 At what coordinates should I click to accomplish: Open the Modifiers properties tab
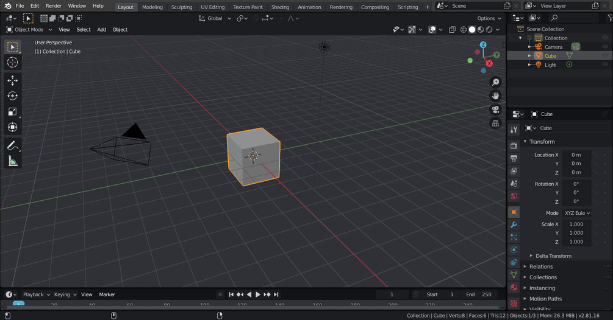[x=514, y=225]
